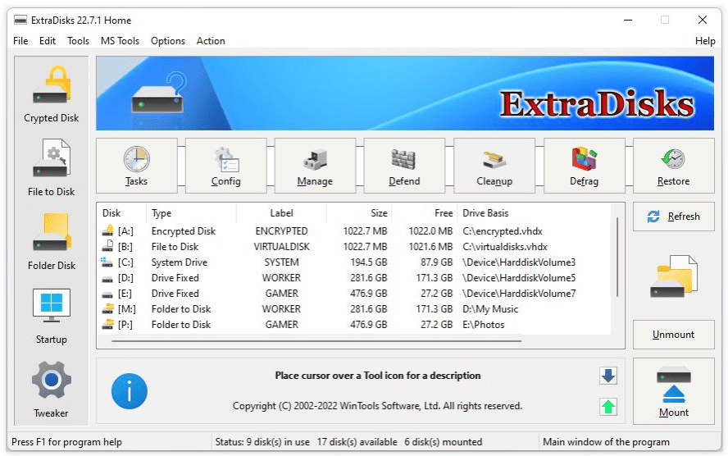This screenshot has height=456, width=728.
Task: Click the C:\virtualdisks.vhdx path
Action: [x=505, y=247]
